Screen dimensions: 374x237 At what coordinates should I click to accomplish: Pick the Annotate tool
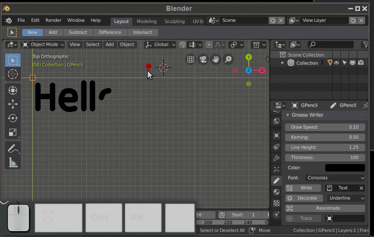tap(12, 149)
